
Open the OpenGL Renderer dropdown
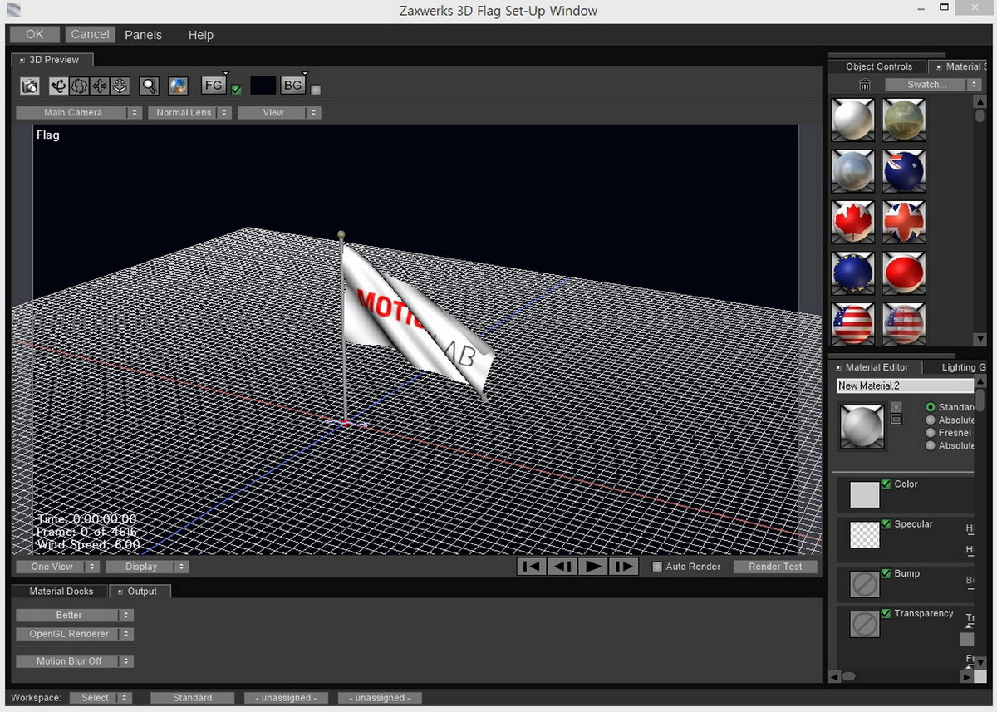coord(75,634)
